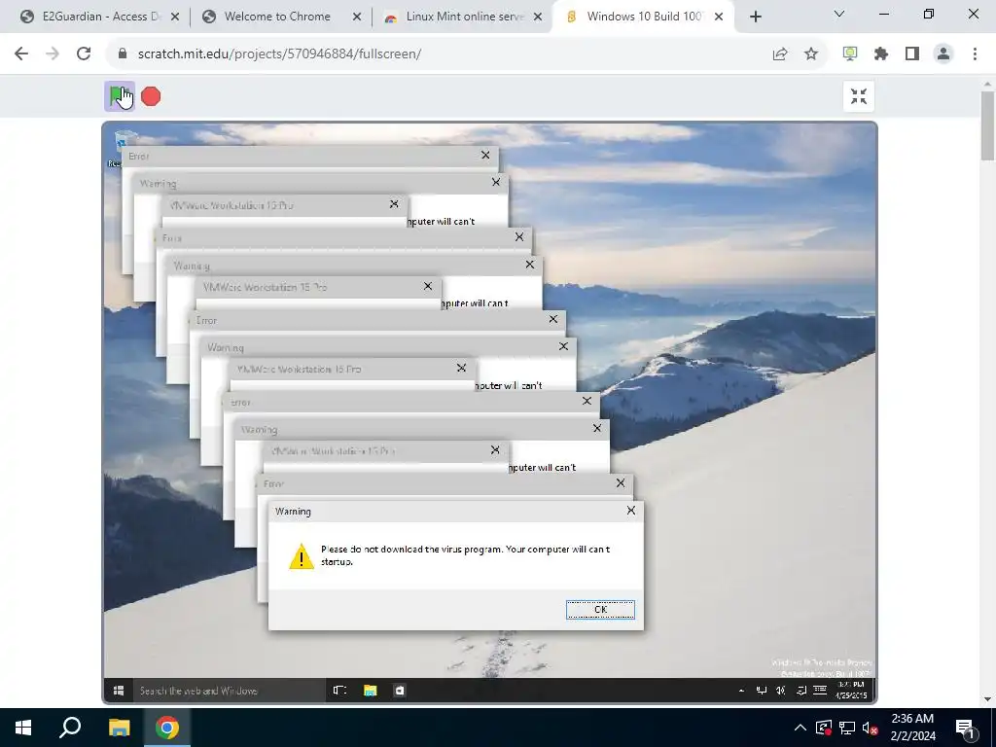This screenshot has width=996, height=747.
Task: Open the Chrome side panel
Action: tap(912, 54)
